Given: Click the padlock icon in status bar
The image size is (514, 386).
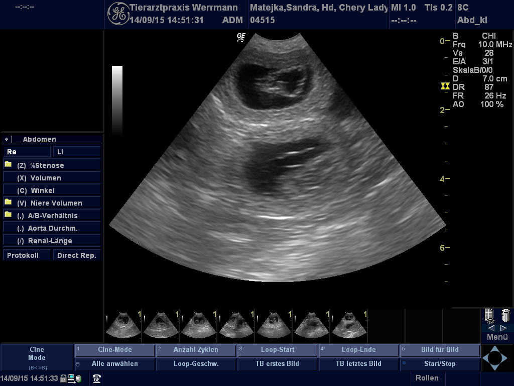Looking at the screenshot, I should click(x=63, y=378).
